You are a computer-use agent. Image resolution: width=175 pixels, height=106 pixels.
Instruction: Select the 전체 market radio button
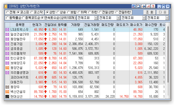click(x=8, y=12)
